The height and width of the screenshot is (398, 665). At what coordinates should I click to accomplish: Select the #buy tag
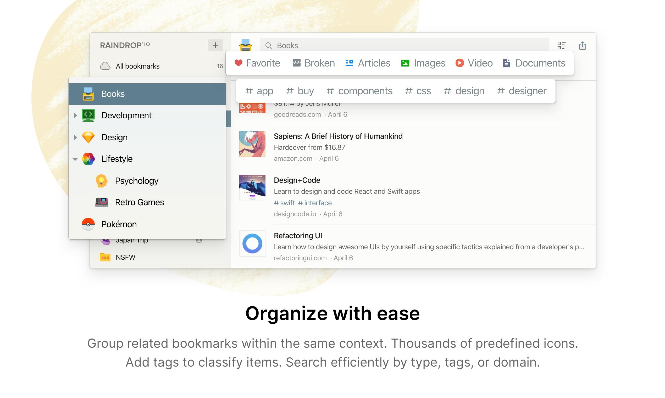pyautogui.click(x=300, y=91)
